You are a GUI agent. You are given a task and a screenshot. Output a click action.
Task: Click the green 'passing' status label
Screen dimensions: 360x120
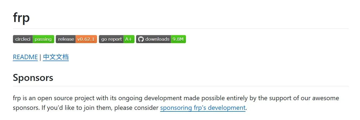coord(43,39)
